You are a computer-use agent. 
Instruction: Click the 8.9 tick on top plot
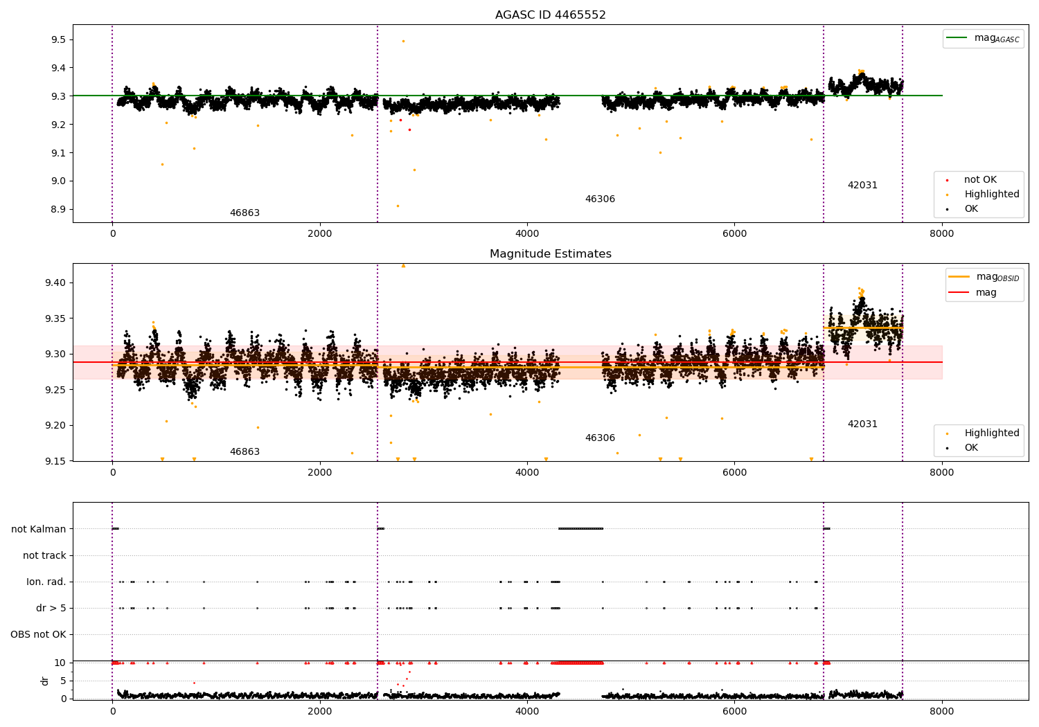[x=58, y=209]
